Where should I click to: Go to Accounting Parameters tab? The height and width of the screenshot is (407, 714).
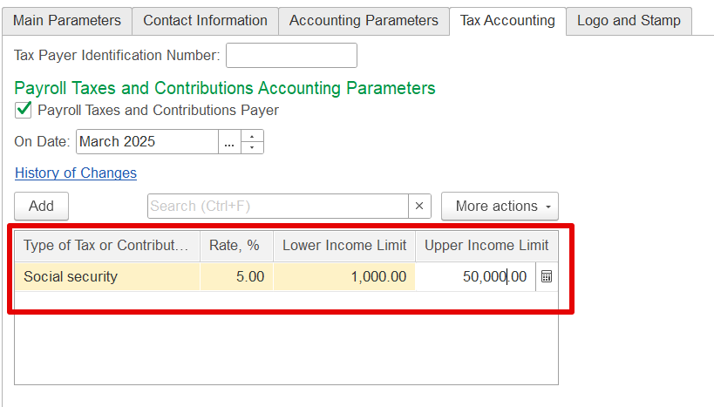(x=364, y=21)
